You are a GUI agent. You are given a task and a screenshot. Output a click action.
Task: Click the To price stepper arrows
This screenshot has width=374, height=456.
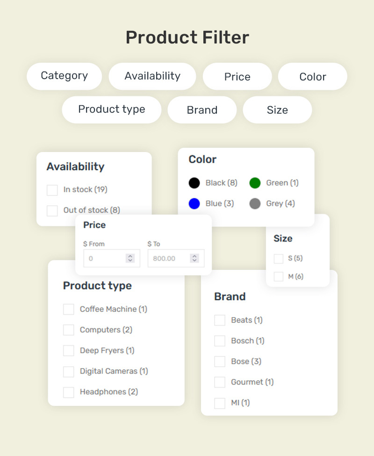194,258
